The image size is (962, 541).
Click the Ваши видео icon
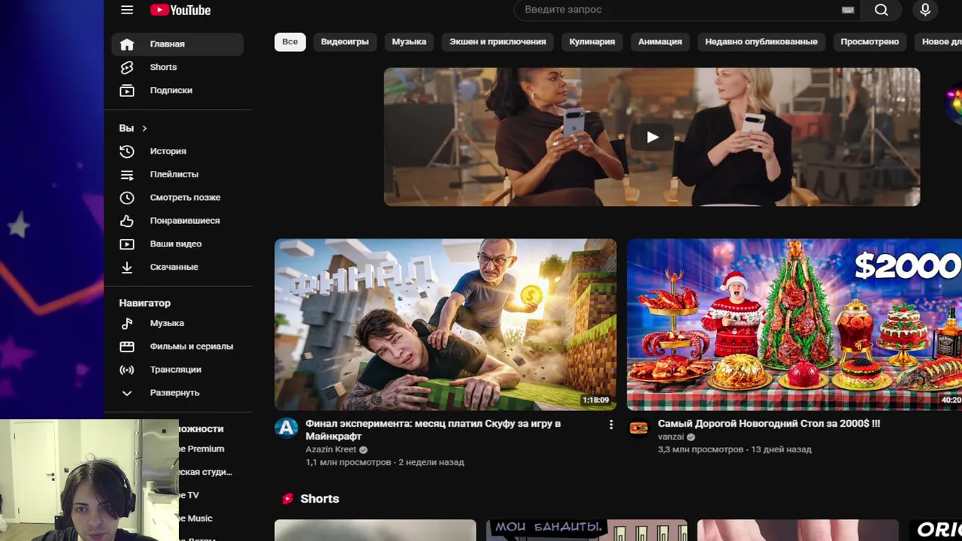pos(127,244)
